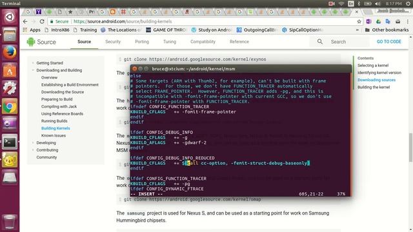This screenshot has width=413, height=232.
Task: Click Android Source logo
Action: [x=41, y=42]
